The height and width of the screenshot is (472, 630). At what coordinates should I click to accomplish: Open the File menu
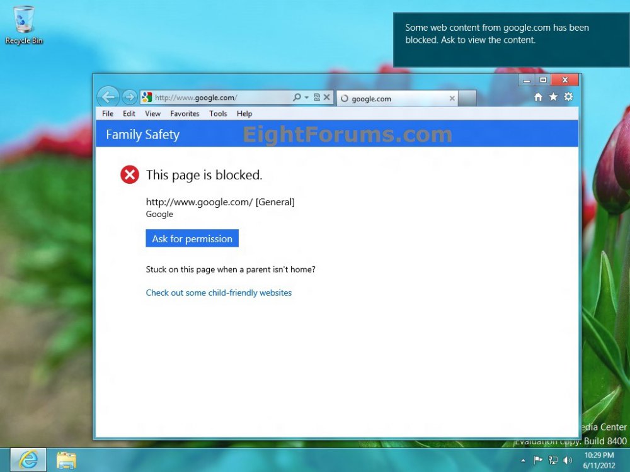[x=108, y=114]
